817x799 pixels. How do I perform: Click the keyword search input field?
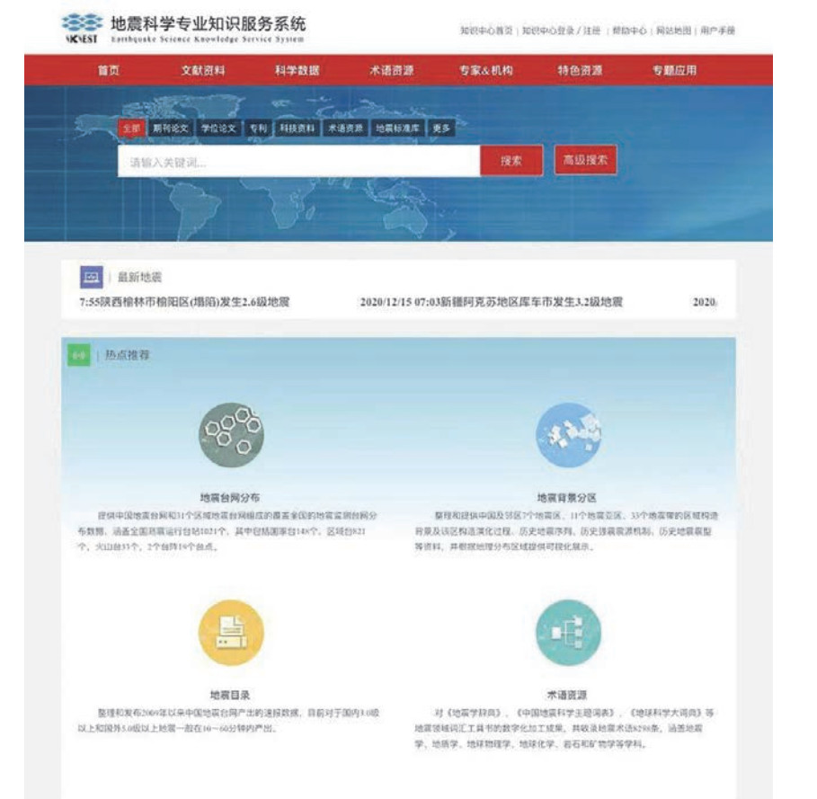click(x=298, y=163)
